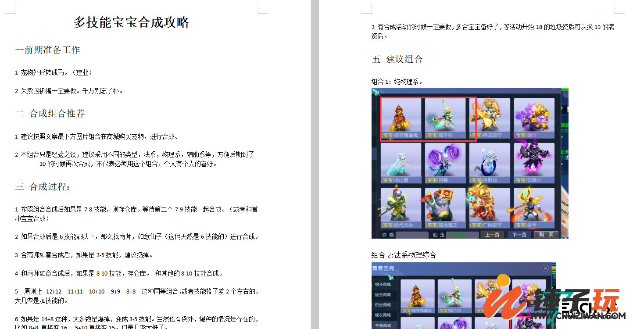Select 月影仙 pet in 组合 1 shop grid
The image size is (633, 329).
(x=490, y=163)
